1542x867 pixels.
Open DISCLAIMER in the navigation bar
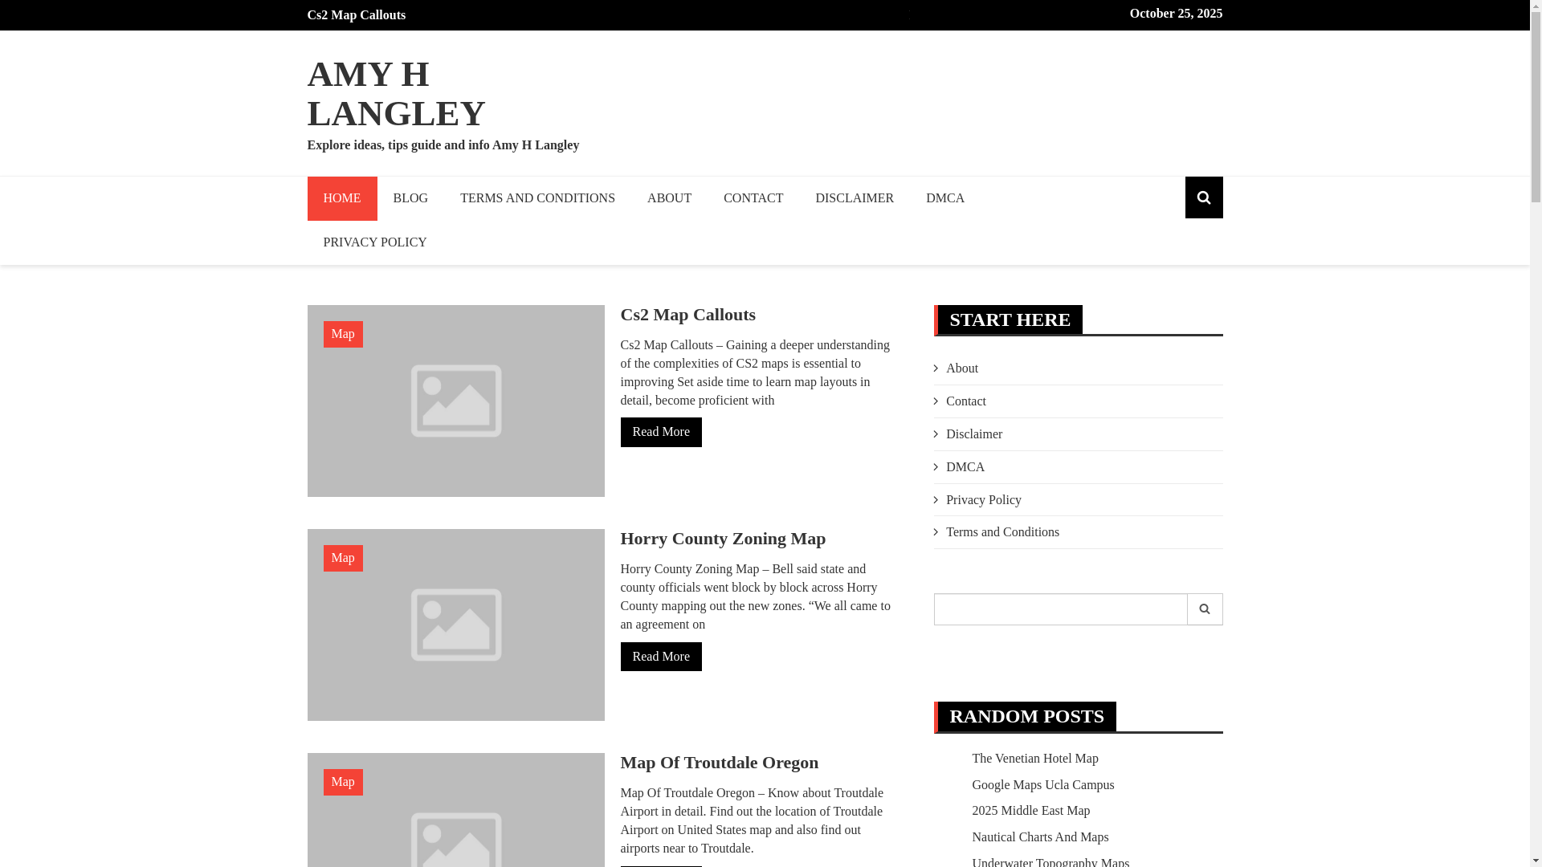coord(855,198)
